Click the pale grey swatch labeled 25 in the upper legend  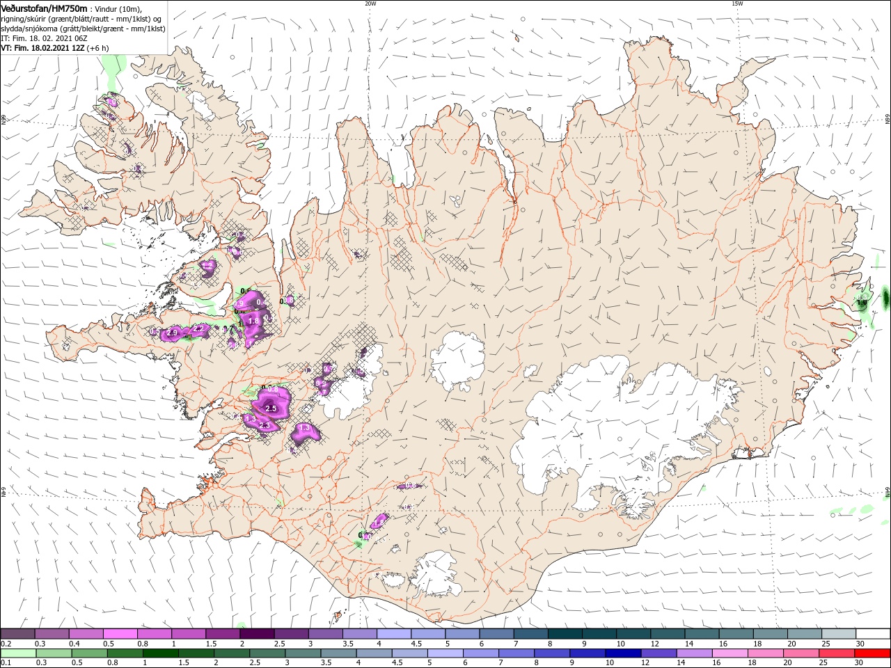coord(837,634)
